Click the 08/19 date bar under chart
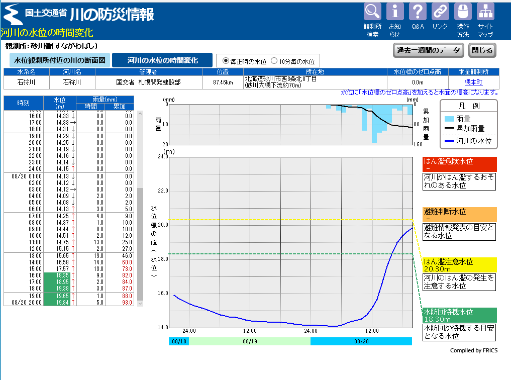Screen dimensions: 511x380 click(250, 341)
